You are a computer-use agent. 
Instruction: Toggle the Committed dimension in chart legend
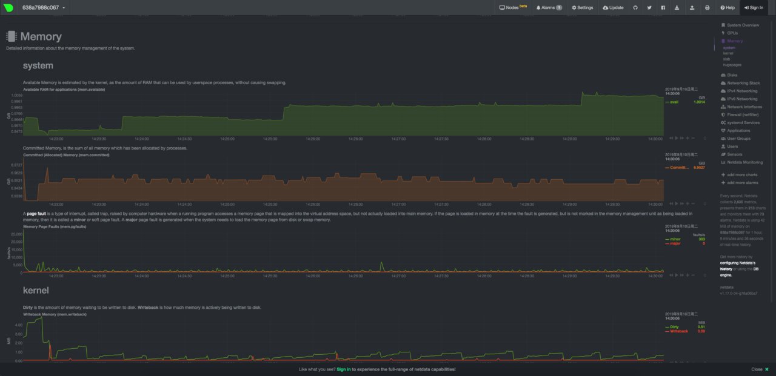pos(677,168)
